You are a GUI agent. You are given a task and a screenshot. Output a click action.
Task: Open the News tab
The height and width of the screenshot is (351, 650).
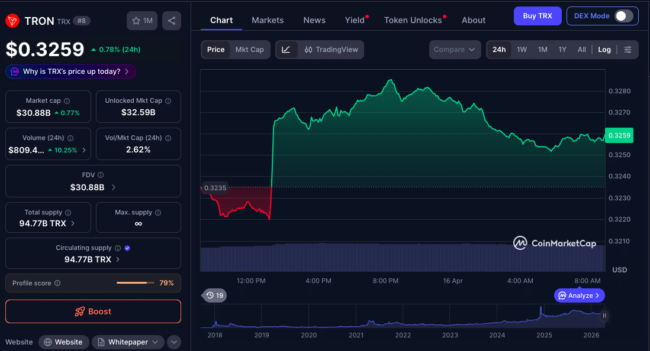point(314,19)
